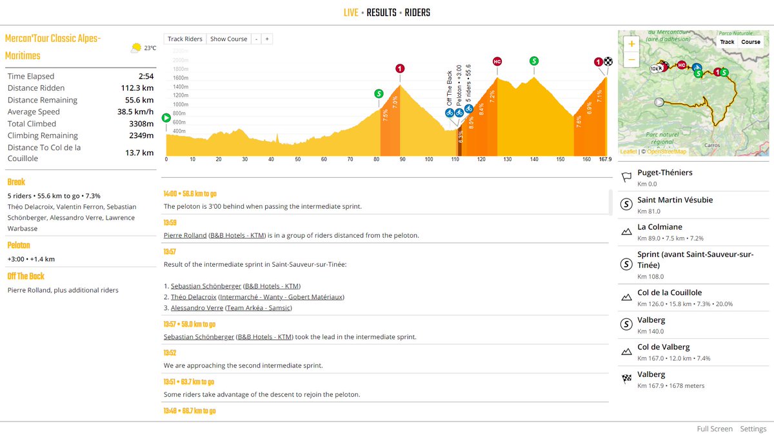This screenshot has width=774, height=435.
Task: Click Full Screen at the bottom
Action: [715, 429]
